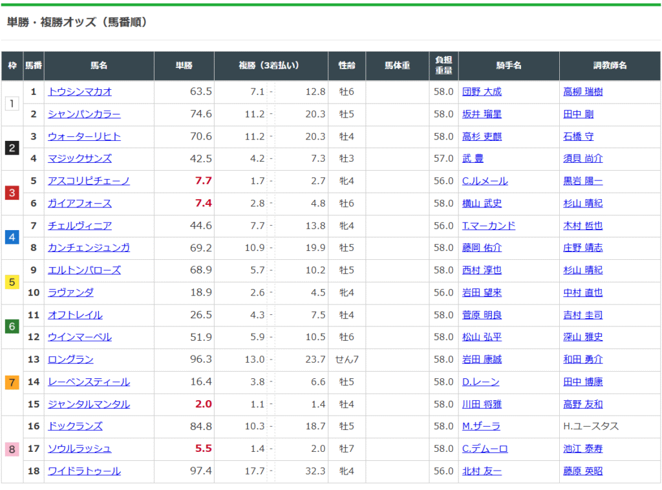Click the orange frame 7 badge
Screen dimensions: 662x490
pyautogui.click(x=12, y=382)
